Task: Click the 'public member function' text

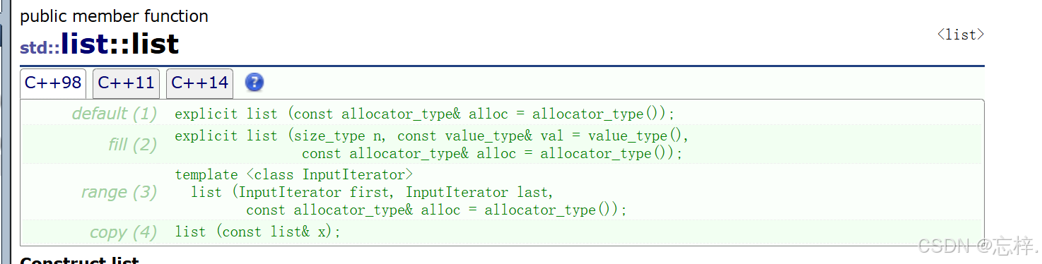Action: [x=114, y=16]
